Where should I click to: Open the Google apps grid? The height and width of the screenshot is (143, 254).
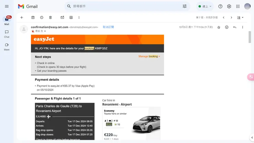tap(238, 6)
